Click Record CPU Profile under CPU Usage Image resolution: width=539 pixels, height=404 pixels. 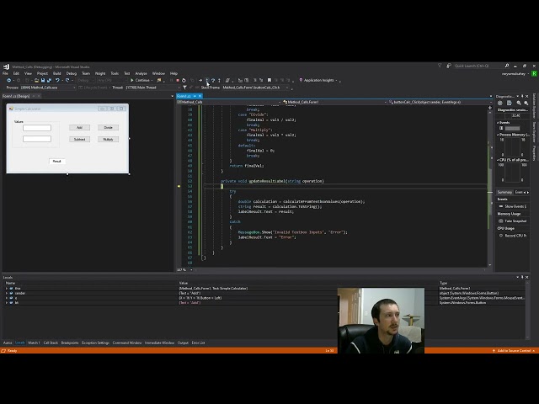(513, 236)
